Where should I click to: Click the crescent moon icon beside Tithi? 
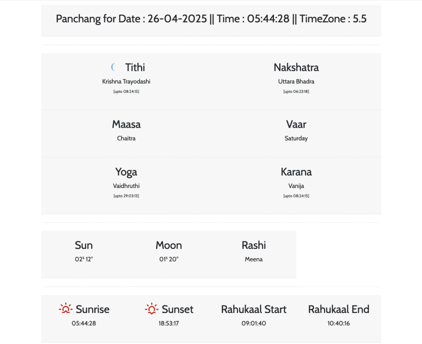114,67
